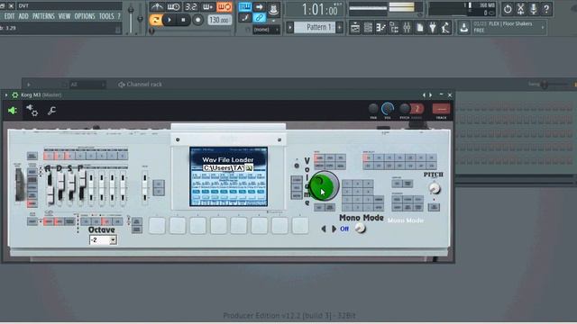Viewport: 577px width, 324px height.
Task: Open the wrench settings icon in Korg M3
Action: (52, 110)
